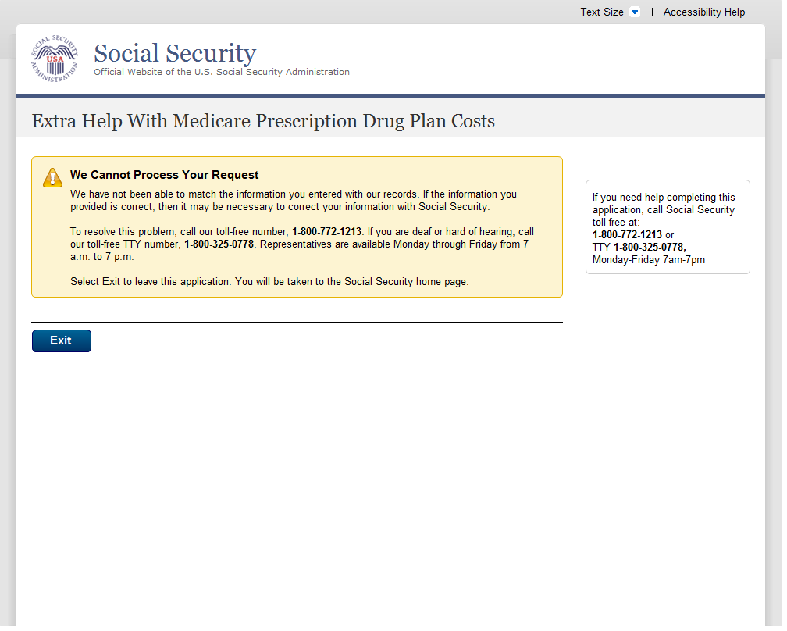Click 1-800-325-0778 in the sidebar help box
This screenshot has width=787, height=631.
(x=649, y=248)
